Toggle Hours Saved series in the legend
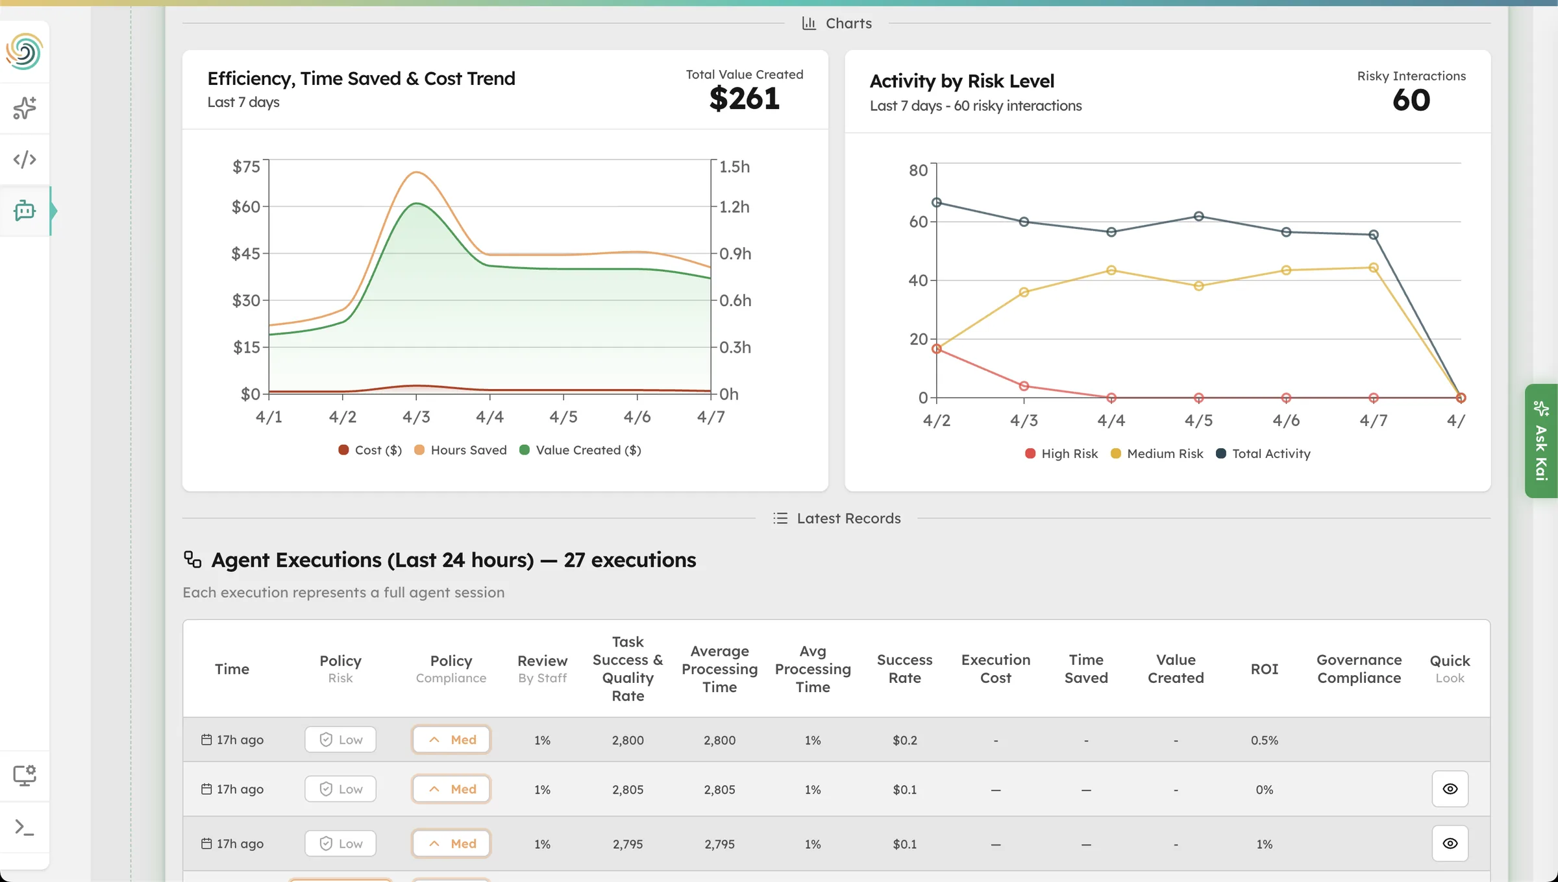1558x882 pixels. [460, 449]
